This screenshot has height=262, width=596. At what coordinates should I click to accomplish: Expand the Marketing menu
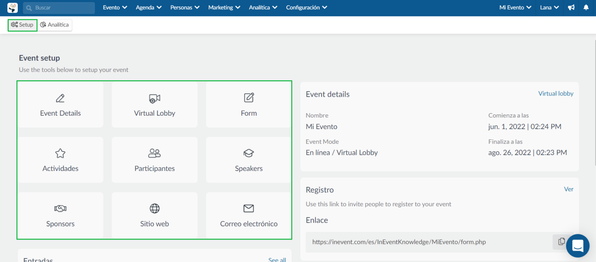click(225, 8)
